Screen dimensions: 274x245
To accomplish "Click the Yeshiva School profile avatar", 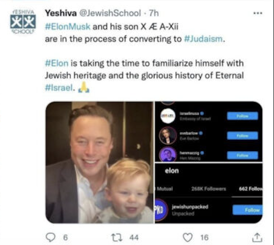I will 23,22.
